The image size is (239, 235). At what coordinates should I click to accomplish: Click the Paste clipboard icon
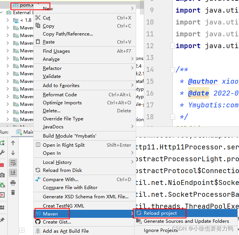point(38,41)
